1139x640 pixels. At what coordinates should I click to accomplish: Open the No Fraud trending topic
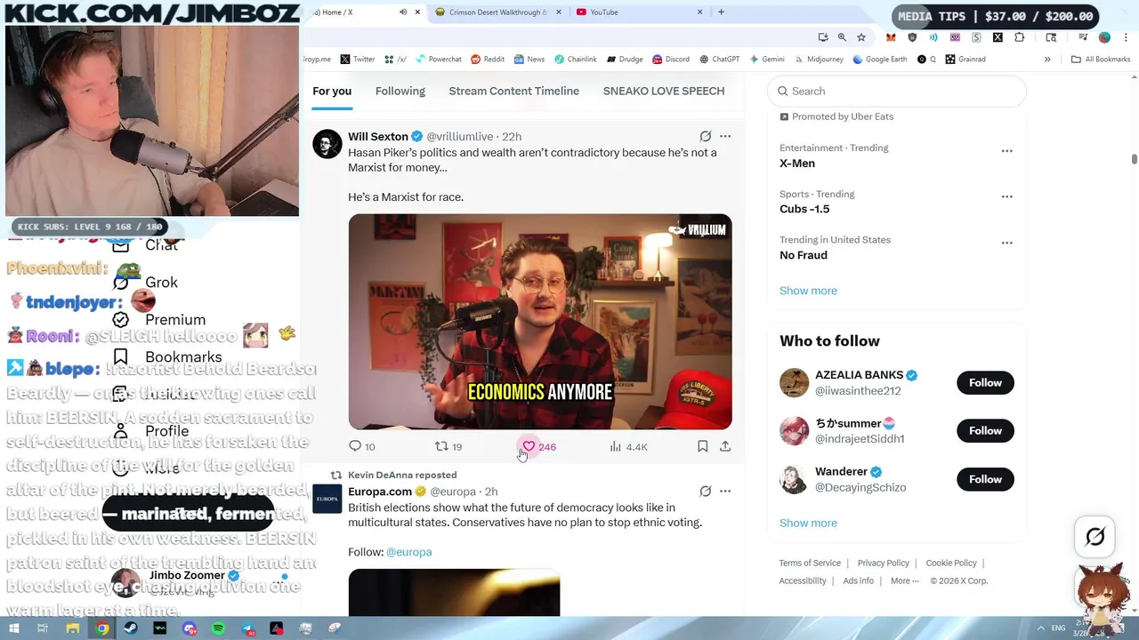click(804, 255)
